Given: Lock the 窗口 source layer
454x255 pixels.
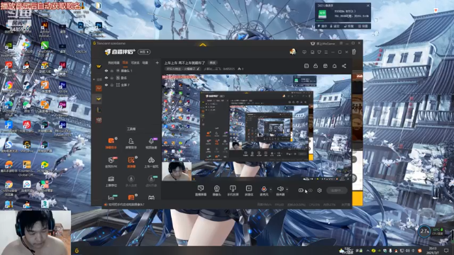Looking at the screenshot, I should pos(112,78).
